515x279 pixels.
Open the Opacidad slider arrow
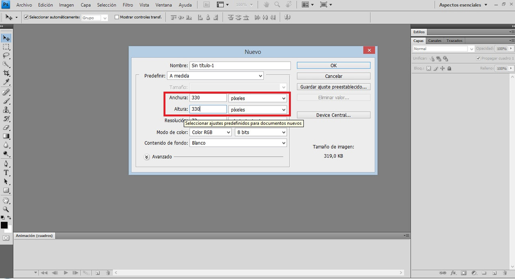click(511, 49)
